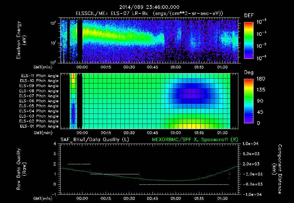This screenshot has width=294, height=203.
Task: Click the 10^2 energy axis tick label
Action: coord(53,23)
